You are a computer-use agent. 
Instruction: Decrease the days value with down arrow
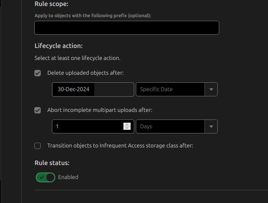click(x=127, y=128)
